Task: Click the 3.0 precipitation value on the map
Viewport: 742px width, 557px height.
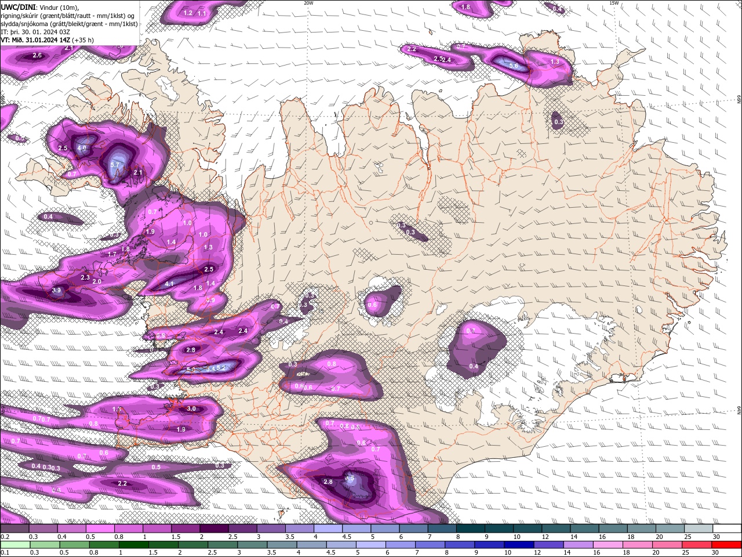Action: coord(191,408)
